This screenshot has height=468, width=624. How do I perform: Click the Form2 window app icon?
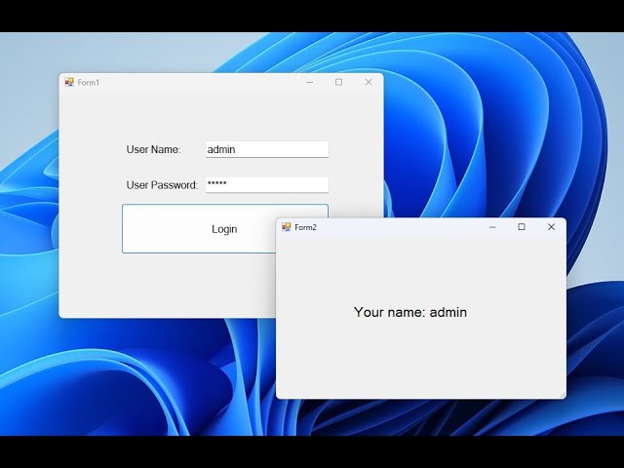tap(286, 227)
